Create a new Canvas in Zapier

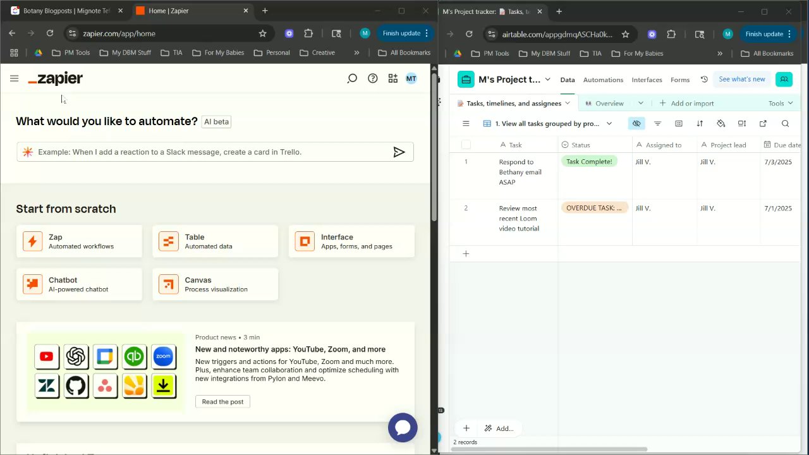tap(215, 284)
